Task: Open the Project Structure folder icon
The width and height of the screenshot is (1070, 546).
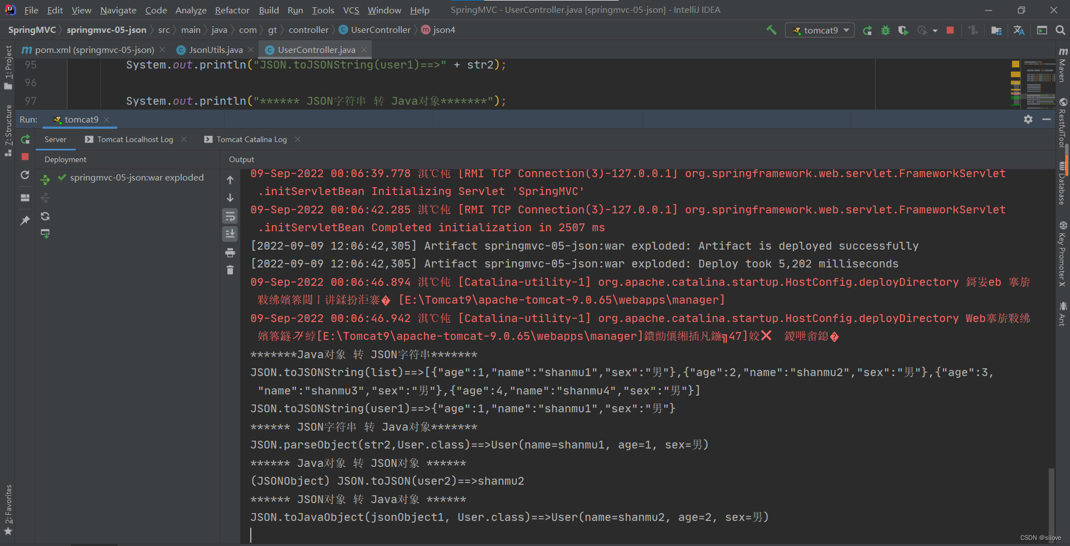Action: tap(996, 30)
